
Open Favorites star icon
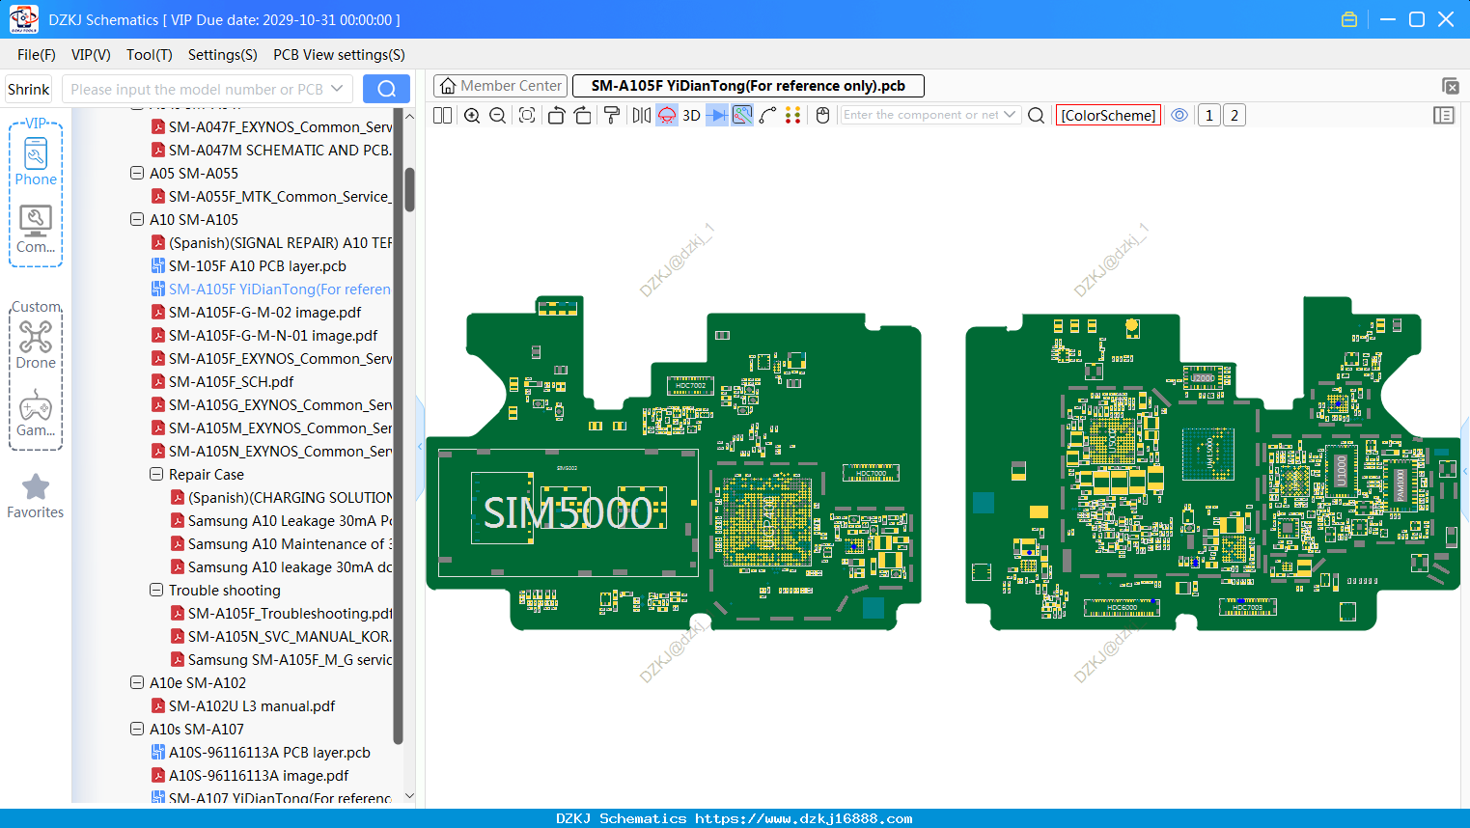coord(36,496)
